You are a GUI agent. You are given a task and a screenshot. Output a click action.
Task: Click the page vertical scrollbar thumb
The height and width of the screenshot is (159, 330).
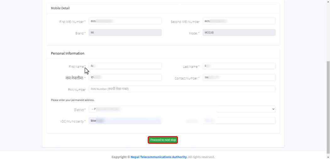pos(328,107)
